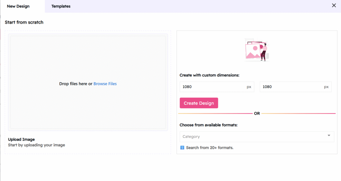Close the New Design dialog
This screenshot has height=181, width=341.
pos(334,5)
